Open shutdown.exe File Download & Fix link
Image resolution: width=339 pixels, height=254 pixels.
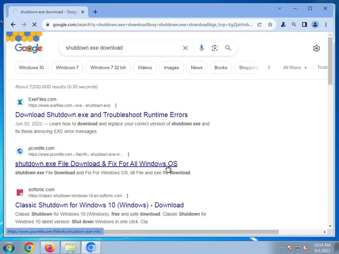pos(96,164)
